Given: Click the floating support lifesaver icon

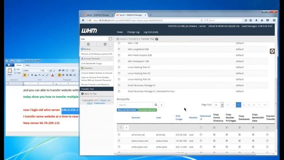Looking at the screenshot, I should tap(272, 51).
